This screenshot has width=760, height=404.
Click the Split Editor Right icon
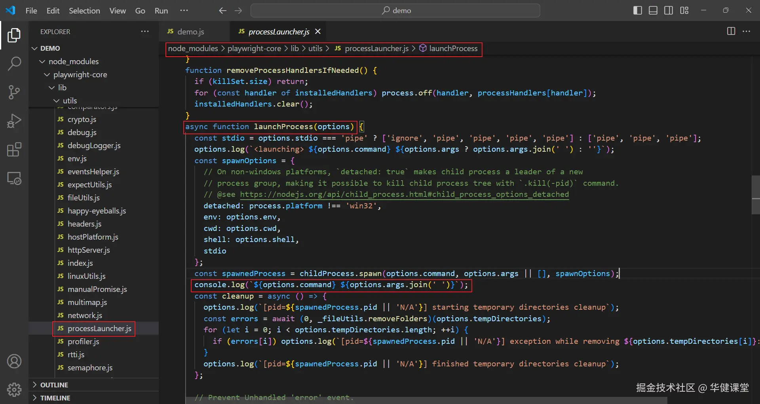click(731, 31)
